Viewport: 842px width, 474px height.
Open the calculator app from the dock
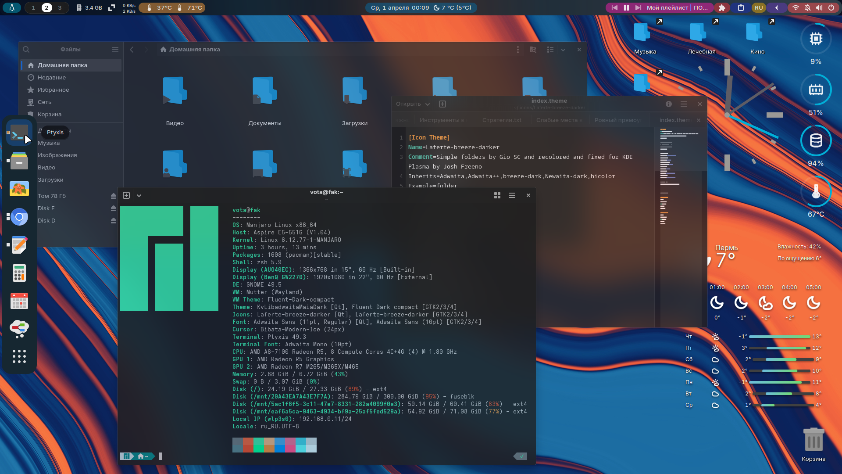pyautogui.click(x=19, y=273)
